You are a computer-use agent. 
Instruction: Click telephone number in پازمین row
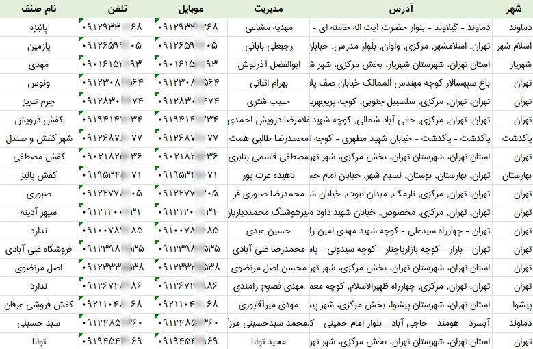[x=117, y=46]
